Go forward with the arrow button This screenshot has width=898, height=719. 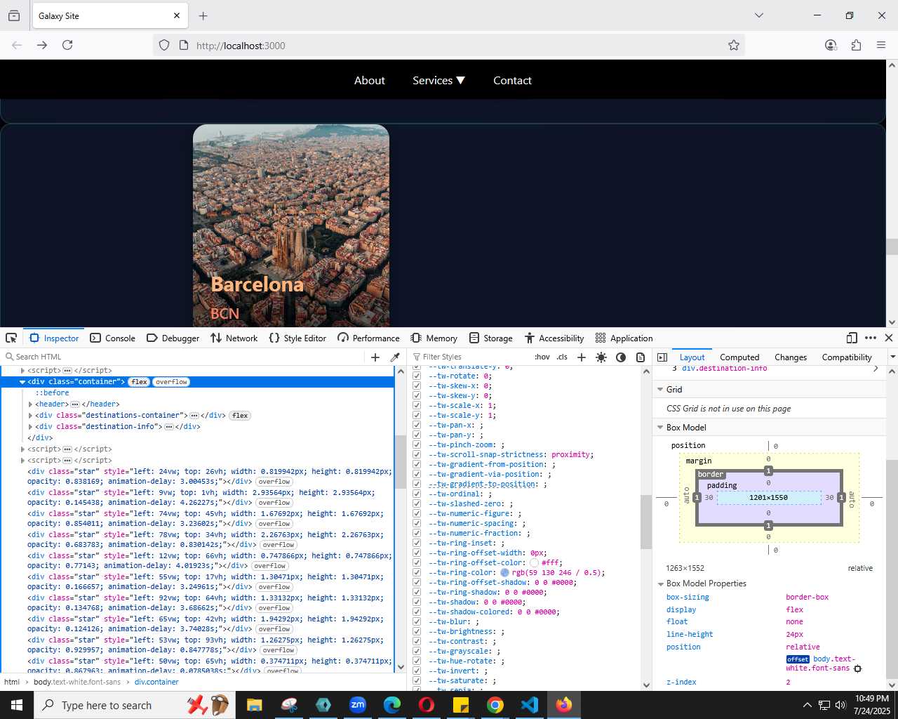pos(42,45)
